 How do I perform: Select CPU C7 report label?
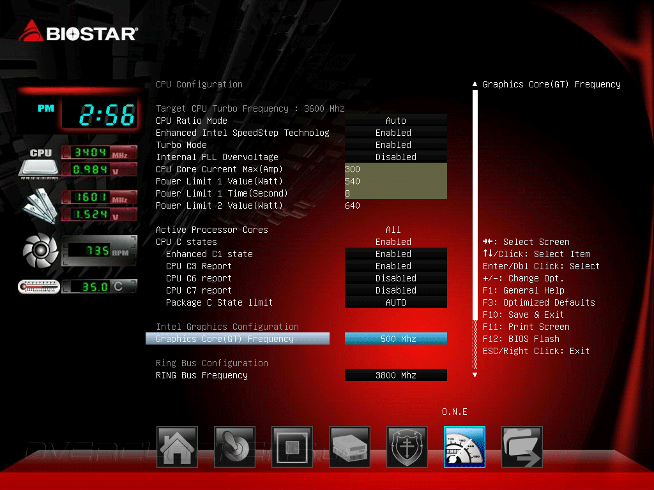click(199, 290)
